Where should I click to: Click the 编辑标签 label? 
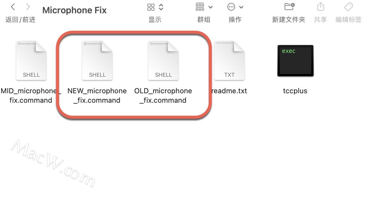point(348,20)
